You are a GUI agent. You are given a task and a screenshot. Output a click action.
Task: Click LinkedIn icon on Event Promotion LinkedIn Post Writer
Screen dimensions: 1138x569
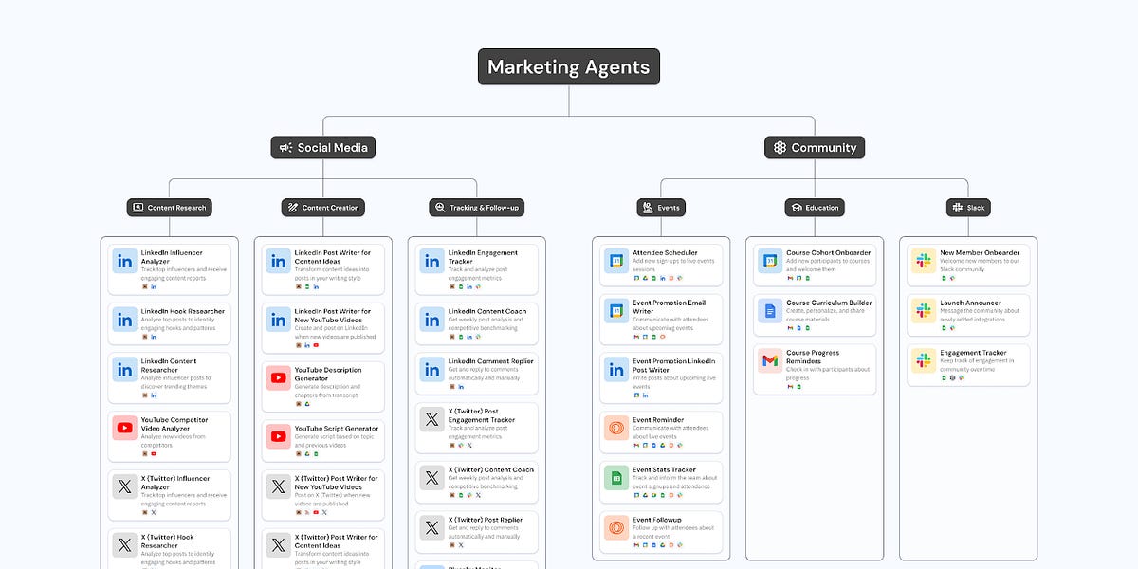tap(615, 369)
